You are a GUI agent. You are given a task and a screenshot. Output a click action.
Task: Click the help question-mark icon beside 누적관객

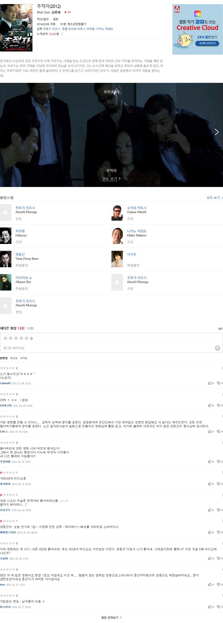62,34
